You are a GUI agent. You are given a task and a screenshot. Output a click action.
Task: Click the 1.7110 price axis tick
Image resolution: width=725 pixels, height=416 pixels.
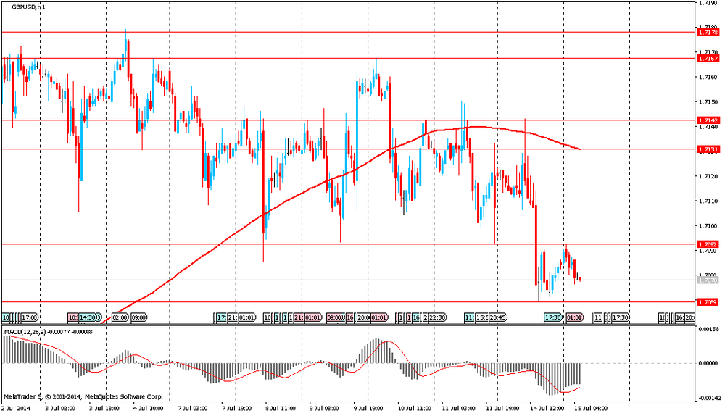point(708,201)
